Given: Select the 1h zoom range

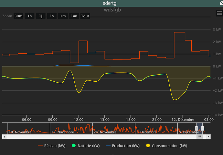Looking at the screenshot, I should pyautogui.click(x=30, y=16).
